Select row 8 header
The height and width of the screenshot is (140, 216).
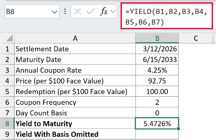point(7,123)
